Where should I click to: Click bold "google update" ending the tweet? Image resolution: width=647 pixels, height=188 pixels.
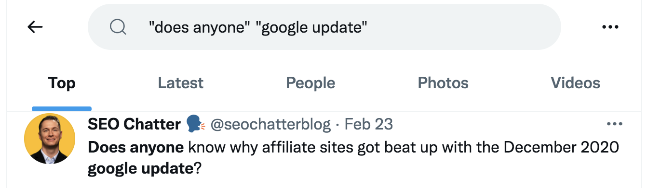[140, 168]
